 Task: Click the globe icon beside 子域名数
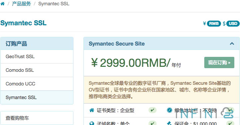tap(92, 123)
